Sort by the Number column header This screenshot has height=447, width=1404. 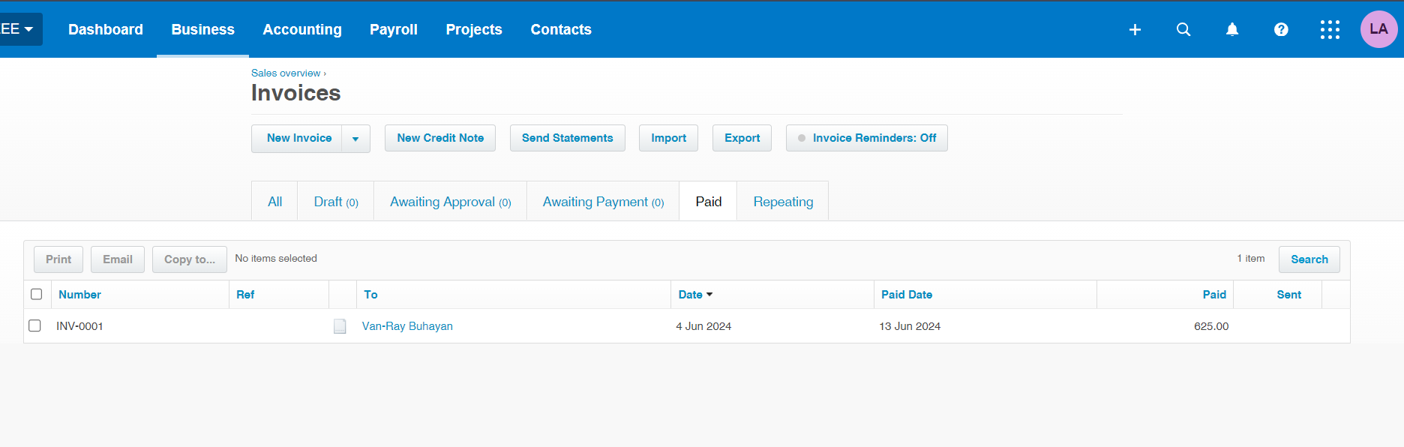(x=79, y=295)
